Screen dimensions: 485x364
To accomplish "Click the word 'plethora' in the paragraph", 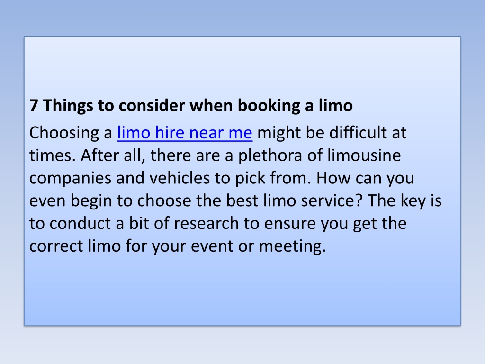I will [x=270, y=155].
